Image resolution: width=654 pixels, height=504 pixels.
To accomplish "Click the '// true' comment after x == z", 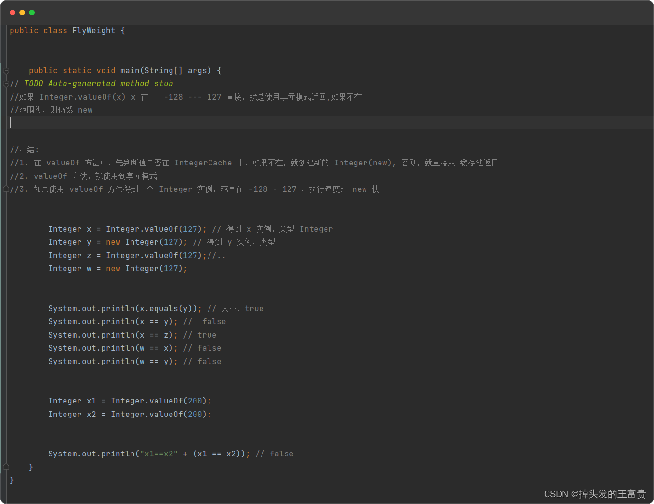I will 200,335.
